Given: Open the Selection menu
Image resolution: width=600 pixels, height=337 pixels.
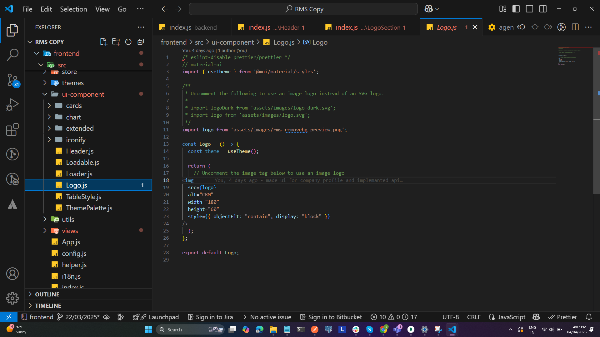Looking at the screenshot, I should [73, 9].
